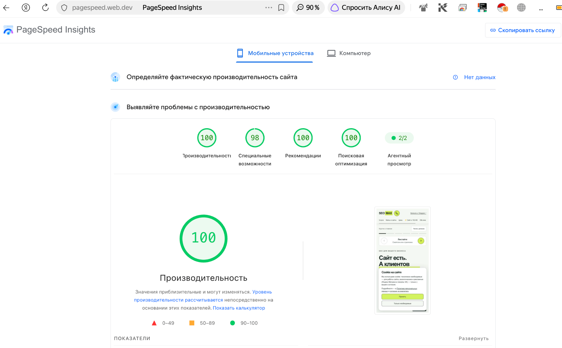Bookmark this page with the bookmark icon
The image size is (562, 348).
[x=281, y=8]
